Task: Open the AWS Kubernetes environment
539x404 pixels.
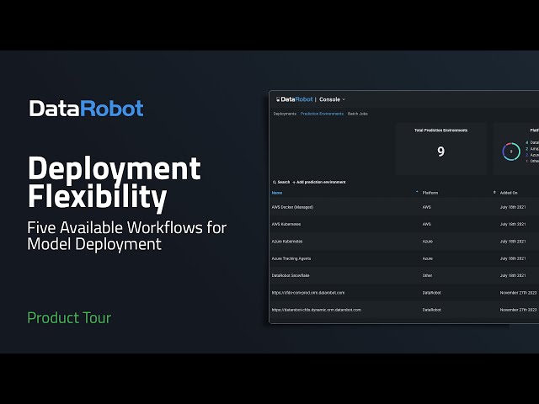Action: click(286, 224)
